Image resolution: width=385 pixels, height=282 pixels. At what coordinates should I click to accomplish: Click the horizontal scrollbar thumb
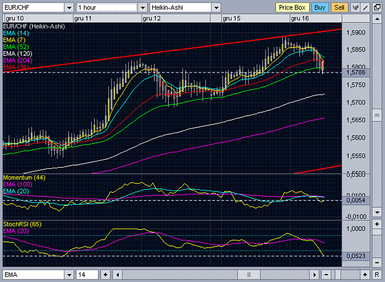(249, 275)
